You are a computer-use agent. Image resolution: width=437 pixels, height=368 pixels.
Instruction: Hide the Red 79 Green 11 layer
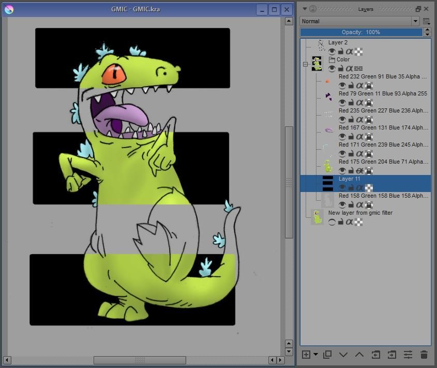[342, 103]
